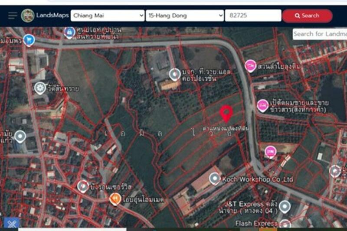Expand the 15-Hang Dong district dropdown
The height and width of the screenshot is (231, 347).
pos(185,16)
